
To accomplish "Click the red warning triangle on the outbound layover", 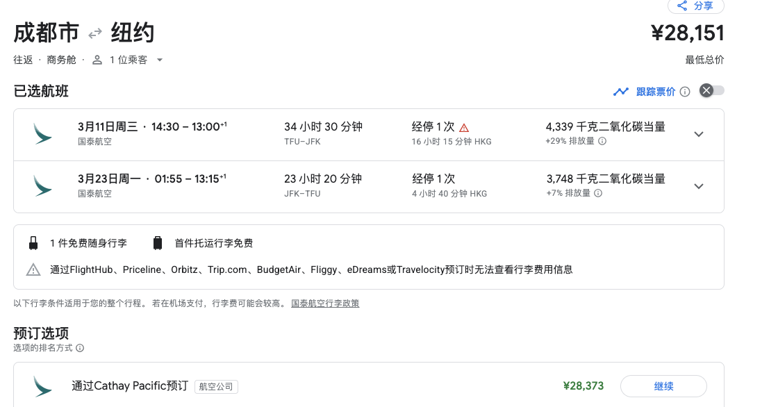I will click(464, 128).
